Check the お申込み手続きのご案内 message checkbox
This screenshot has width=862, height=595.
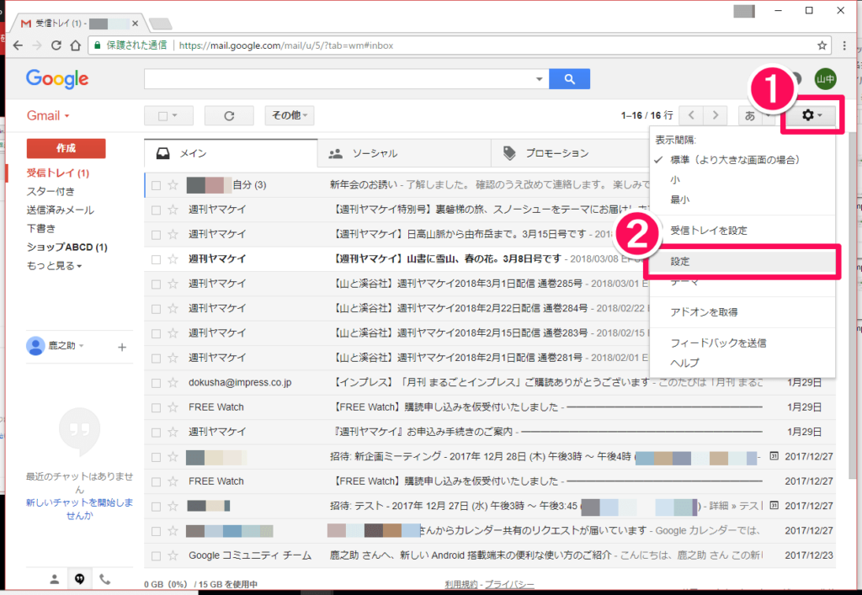coord(156,433)
